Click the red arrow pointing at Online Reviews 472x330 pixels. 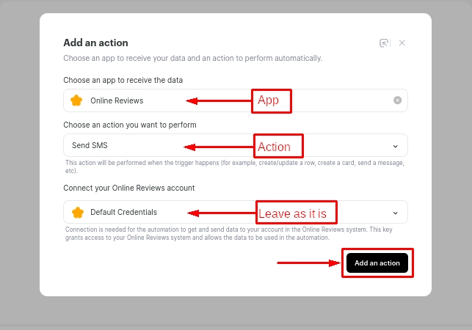218,101
